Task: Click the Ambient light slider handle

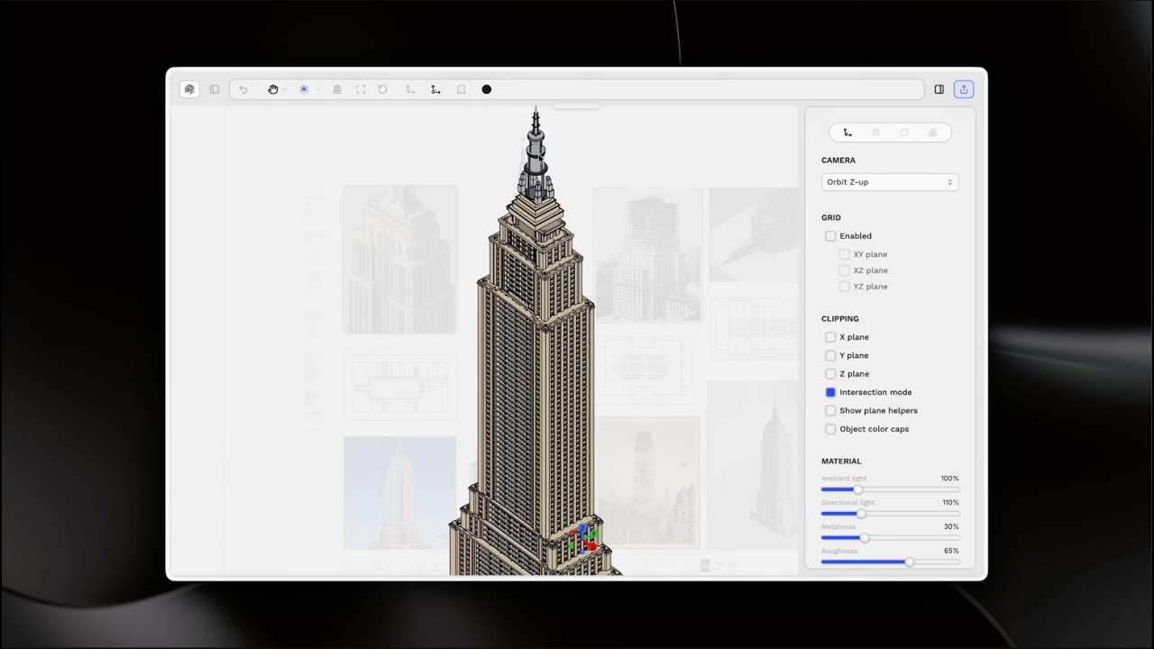Action: click(857, 489)
